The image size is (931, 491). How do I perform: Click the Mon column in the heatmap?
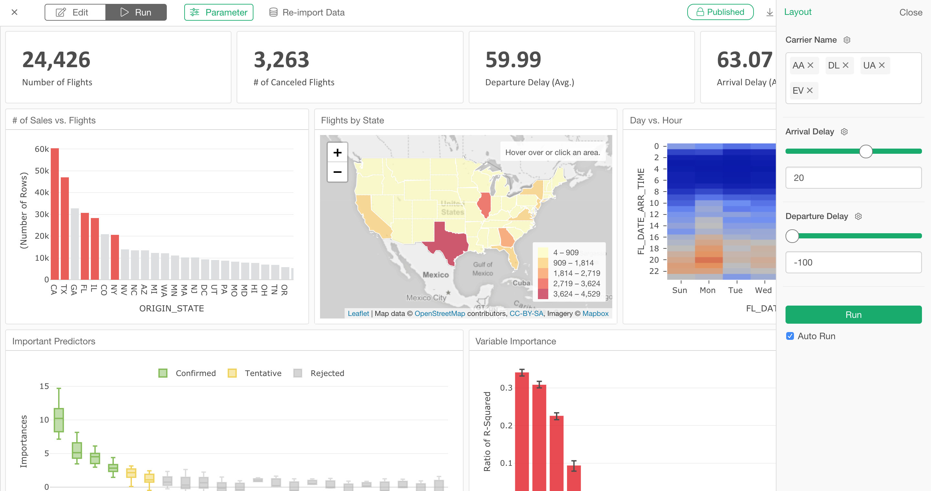(x=708, y=211)
